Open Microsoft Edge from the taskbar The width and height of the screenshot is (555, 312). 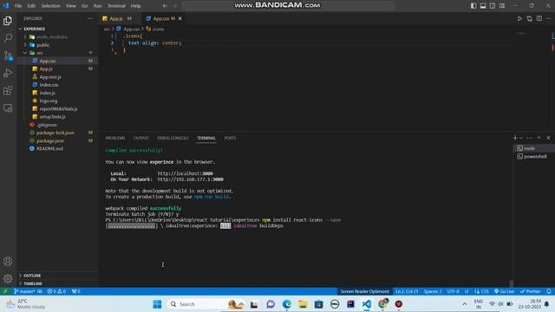click(287, 304)
